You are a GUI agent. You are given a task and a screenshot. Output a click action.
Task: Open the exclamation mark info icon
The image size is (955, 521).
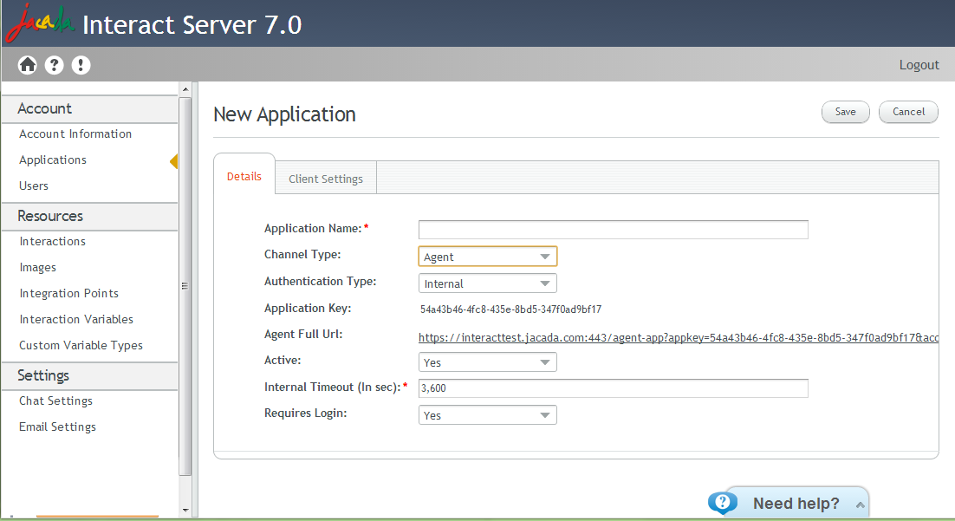tap(81, 65)
